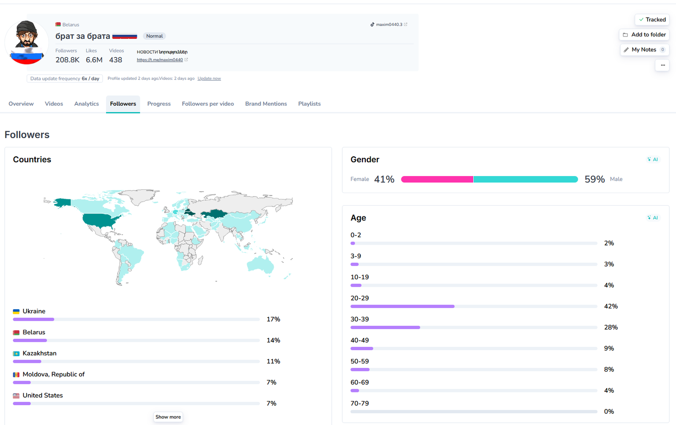Click the United States on the world map

coord(101,221)
